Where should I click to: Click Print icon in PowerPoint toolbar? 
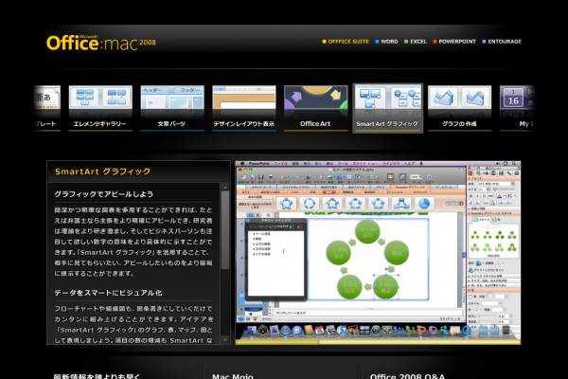click(270, 176)
